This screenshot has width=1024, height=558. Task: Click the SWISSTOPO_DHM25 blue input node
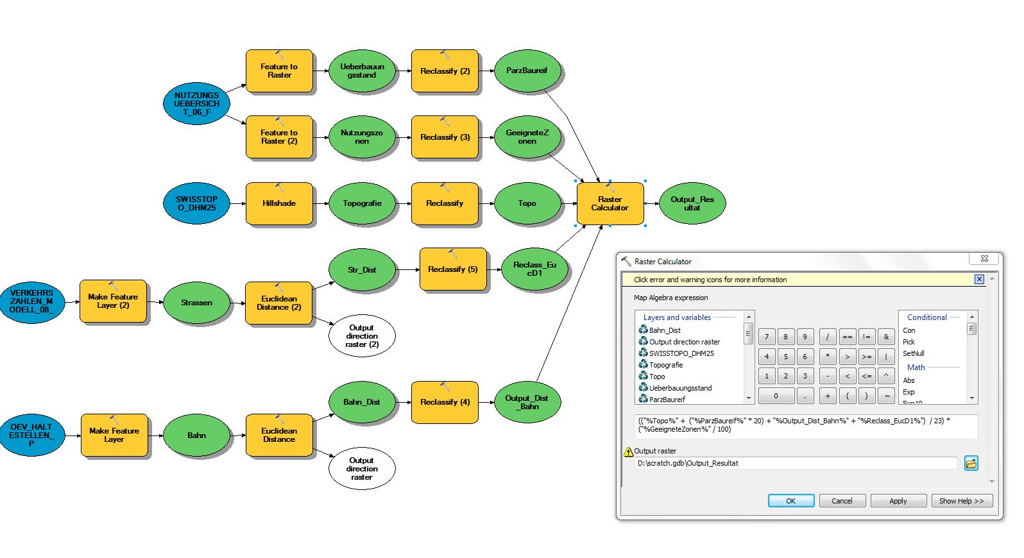(x=196, y=204)
